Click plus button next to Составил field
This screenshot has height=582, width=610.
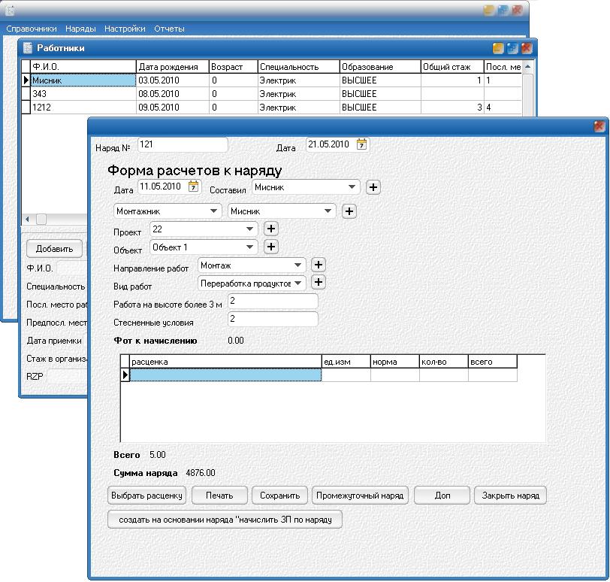pos(373,187)
